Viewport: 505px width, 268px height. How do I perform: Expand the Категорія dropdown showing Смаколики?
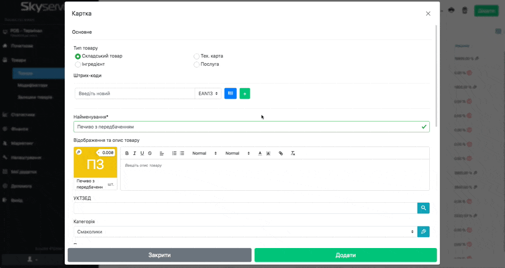pos(245,232)
